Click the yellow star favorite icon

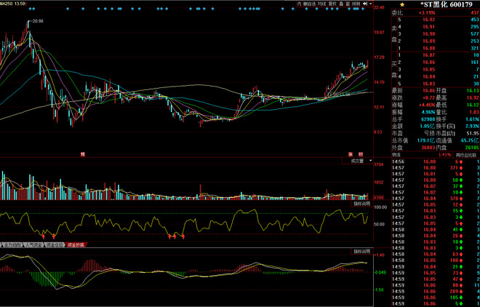pos(401,4)
